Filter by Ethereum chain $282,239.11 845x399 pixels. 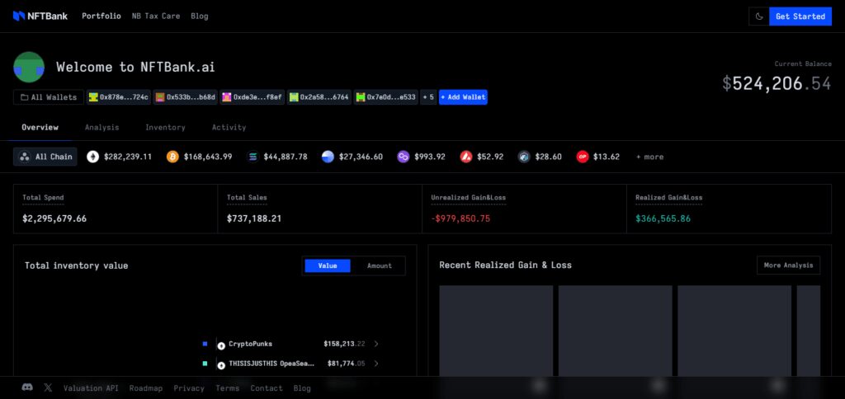pos(120,157)
